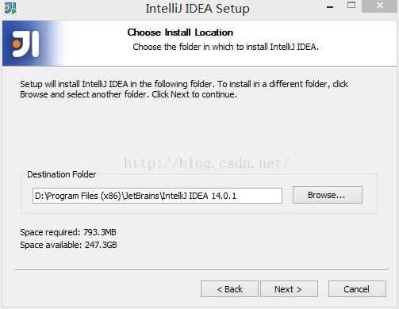Go to the previous step with < Back
399x309 pixels.
coord(229,289)
